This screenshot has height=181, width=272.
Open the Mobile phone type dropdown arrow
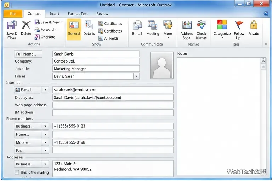click(x=45, y=142)
